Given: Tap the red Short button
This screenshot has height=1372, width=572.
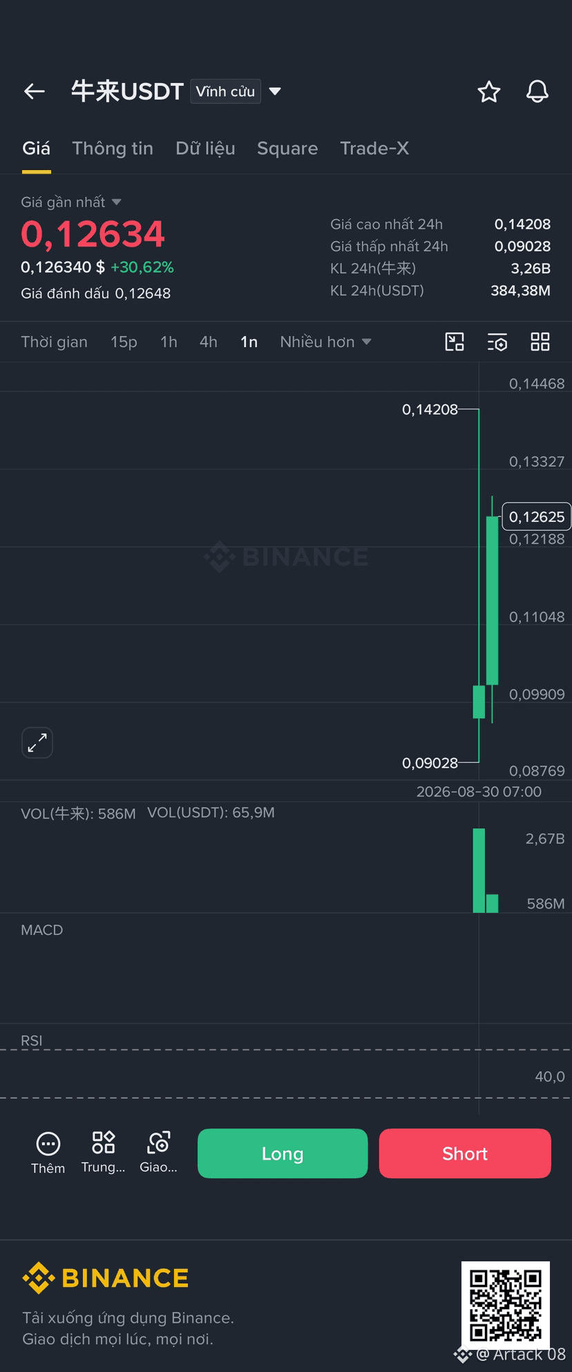Looking at the screenshot, I should (465, 1153).
